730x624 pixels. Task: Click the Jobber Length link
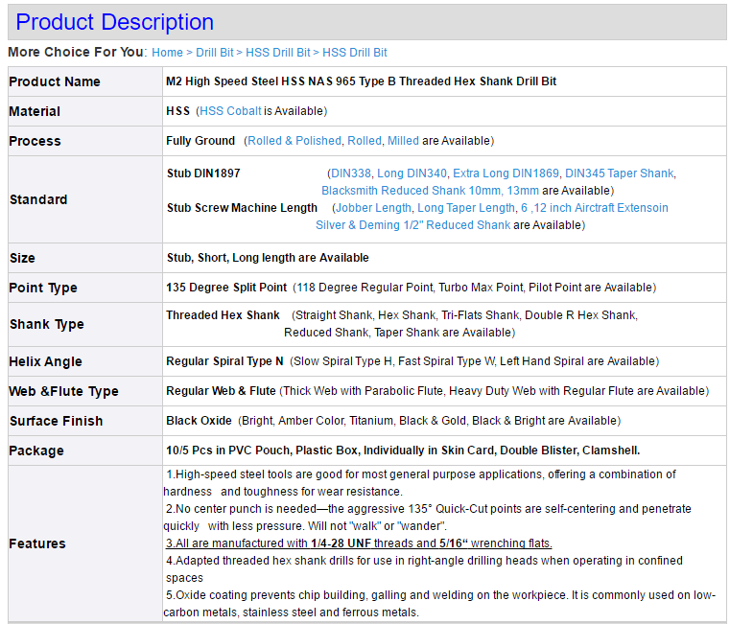point(372,208)
